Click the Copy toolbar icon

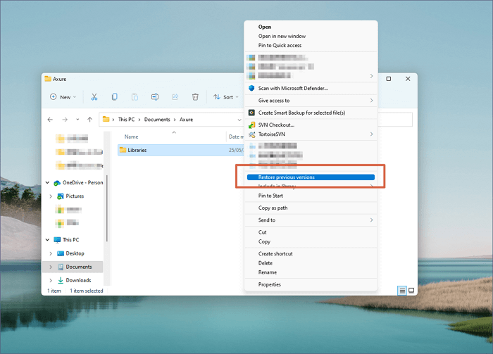pos(114,97)
